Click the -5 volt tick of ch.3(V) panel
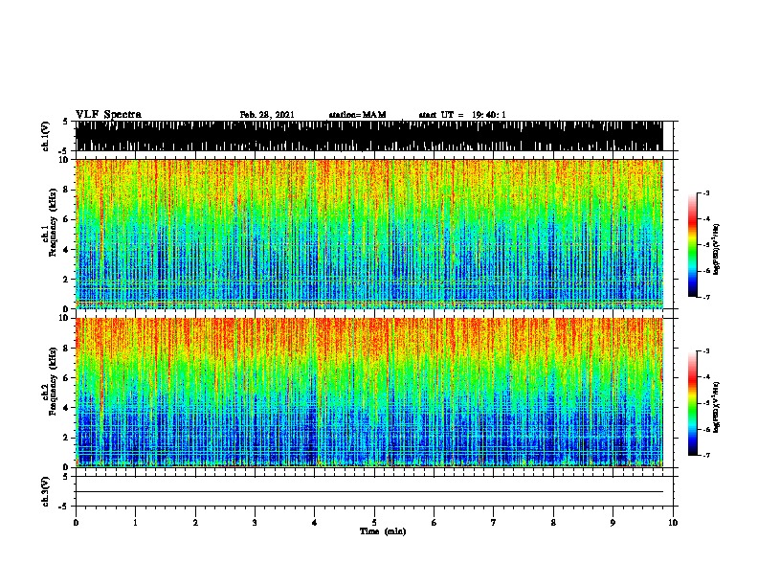 (64, 507)
